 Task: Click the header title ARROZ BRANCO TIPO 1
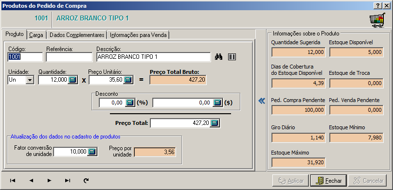click(x=92, y=18)
